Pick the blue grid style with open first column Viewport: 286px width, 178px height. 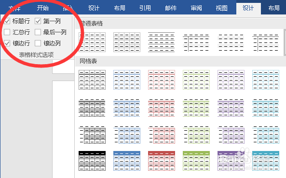coord(127,135)
